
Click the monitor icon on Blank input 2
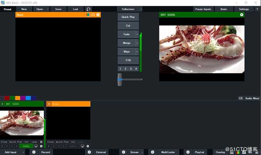82,146
